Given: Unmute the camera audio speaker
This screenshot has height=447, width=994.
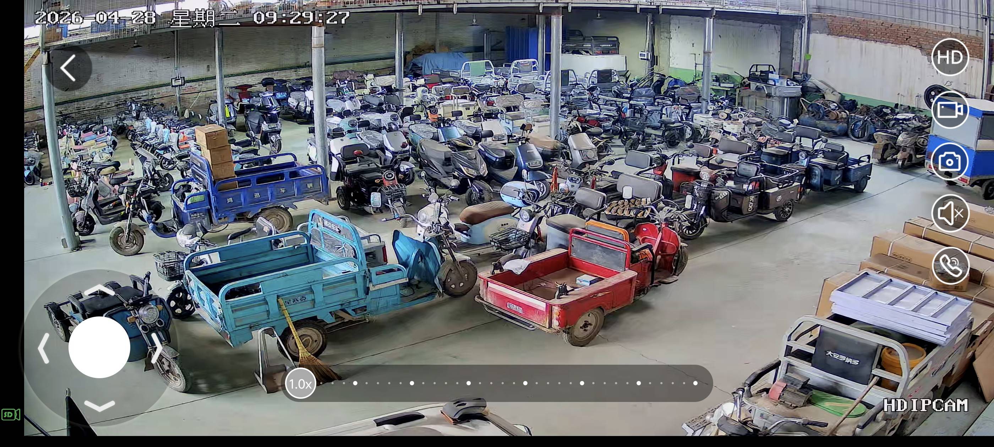Looking at the screenshot, I should [x=950, y=213].
